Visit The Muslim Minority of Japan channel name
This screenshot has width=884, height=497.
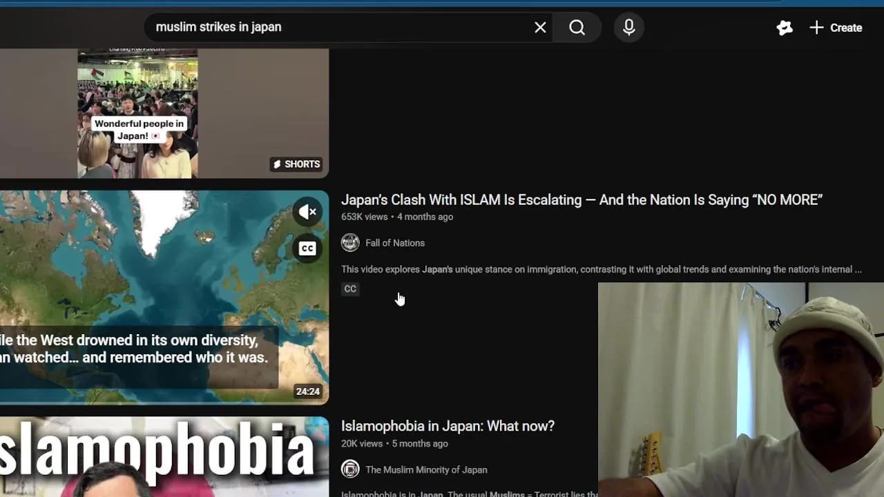click(426, 470)
